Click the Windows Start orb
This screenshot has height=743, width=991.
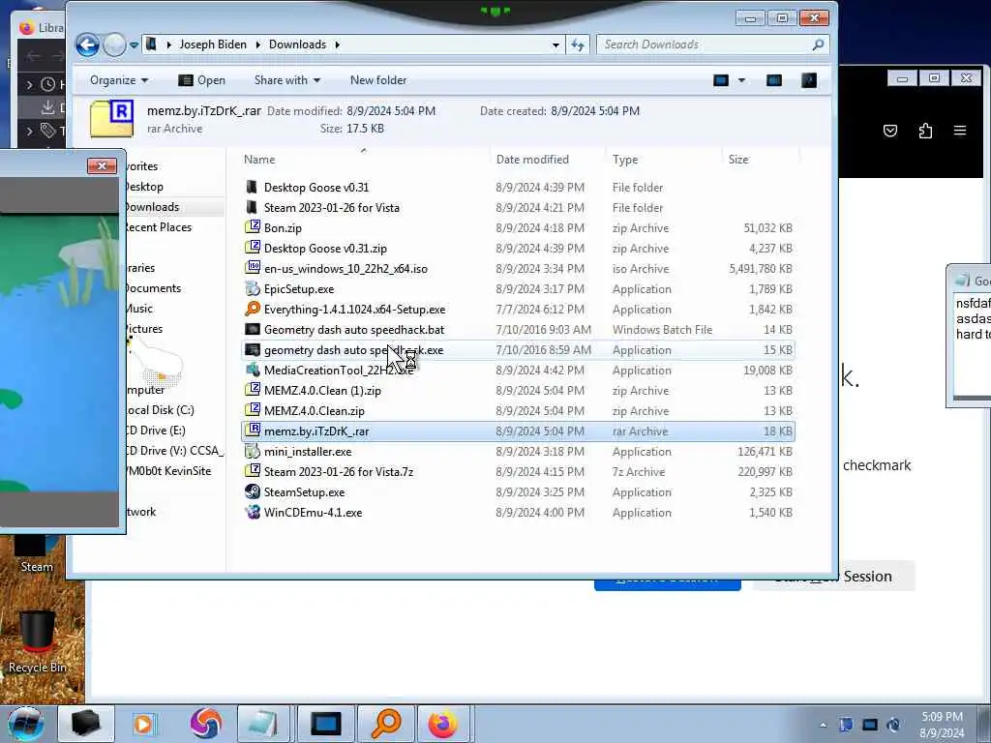(x=26, y=724)
